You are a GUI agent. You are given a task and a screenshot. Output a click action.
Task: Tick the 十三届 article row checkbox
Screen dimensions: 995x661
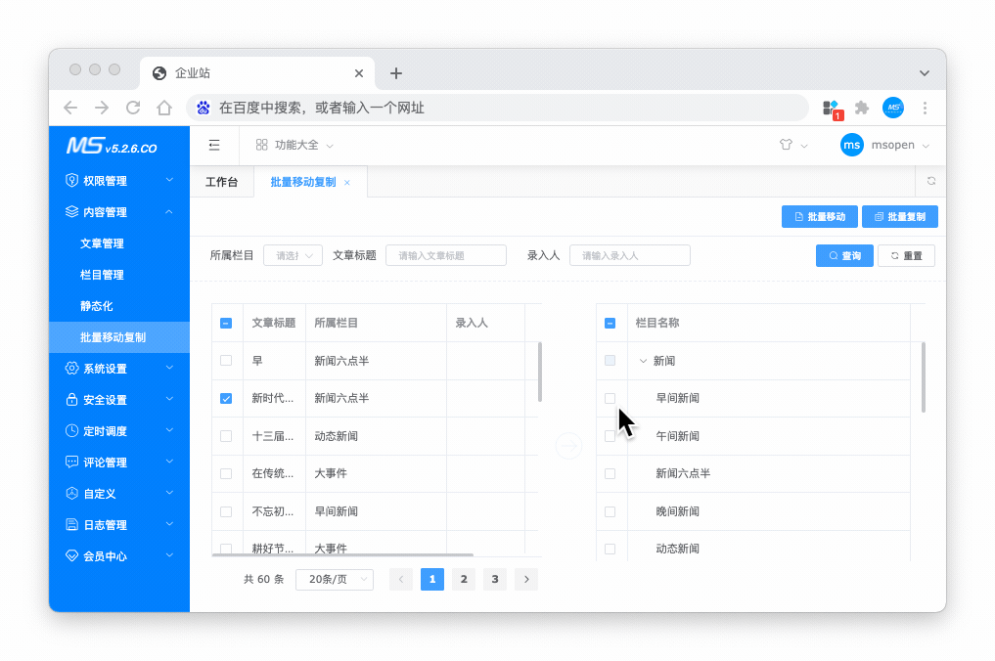click(x=226, y=436)
